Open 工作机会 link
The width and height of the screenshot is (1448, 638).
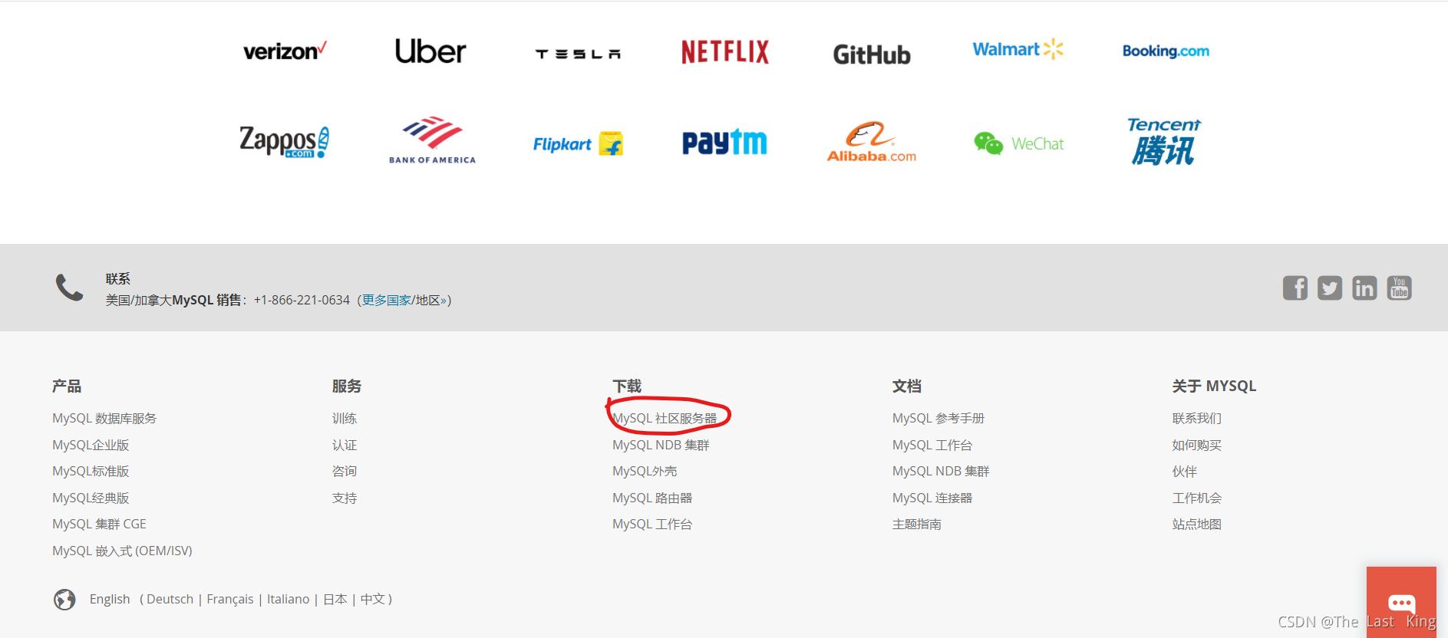tap(1197, 498)
